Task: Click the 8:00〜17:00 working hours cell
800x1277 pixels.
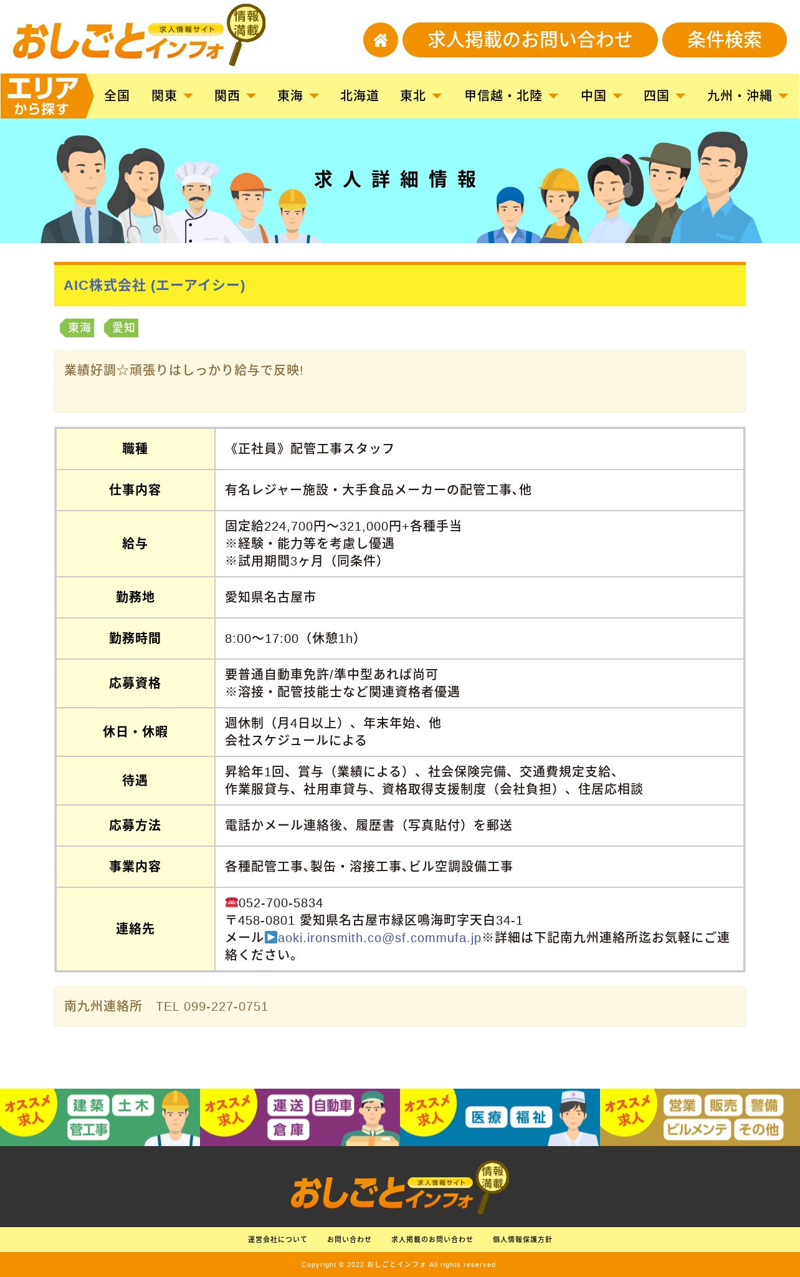Action: 479,638
